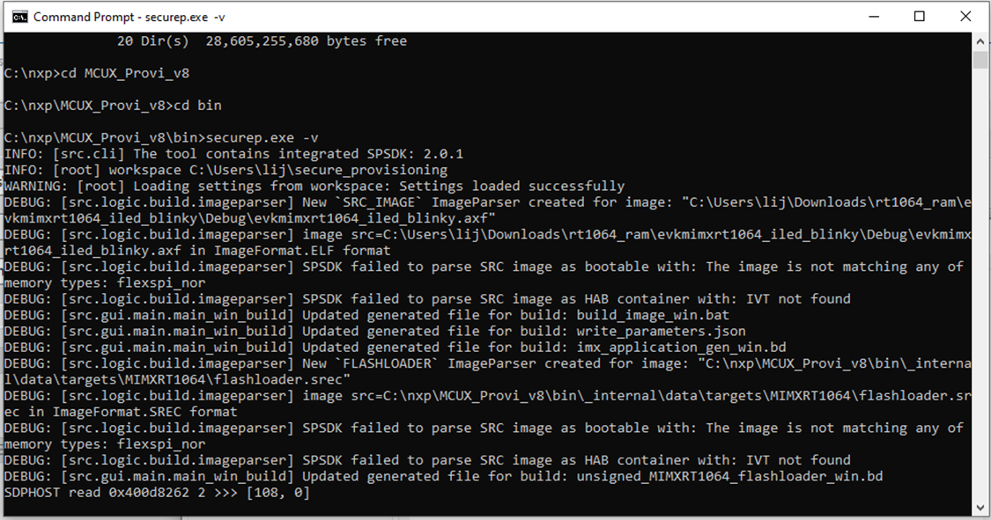
Task: Click the Command Prompt title bar icon
Action: [x=18, y=17]
